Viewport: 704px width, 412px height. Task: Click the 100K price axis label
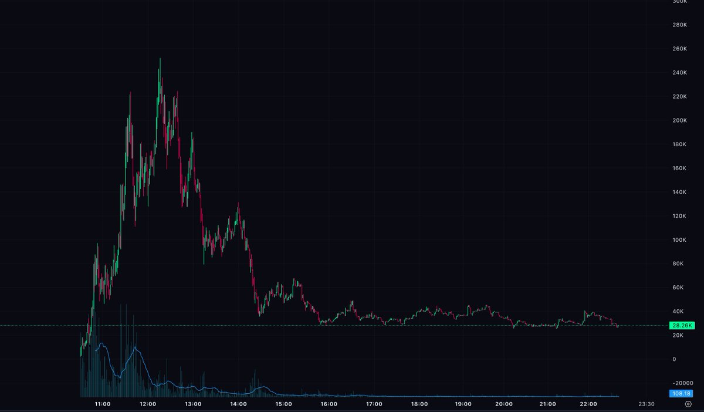(x=679, y=240)
